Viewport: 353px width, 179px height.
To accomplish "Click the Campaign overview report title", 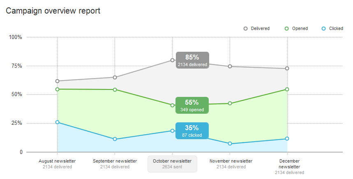I will click(x=53, y=11).
